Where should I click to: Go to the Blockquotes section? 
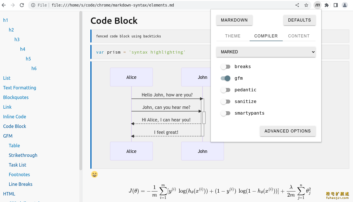coord(16,97)
